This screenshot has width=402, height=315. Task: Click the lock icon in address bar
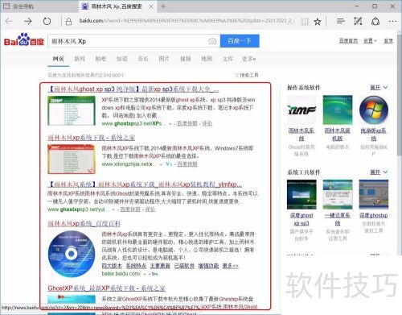(68, 21)
